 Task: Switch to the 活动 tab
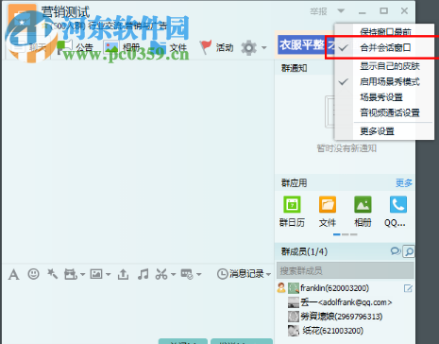(x=216, y=48)
